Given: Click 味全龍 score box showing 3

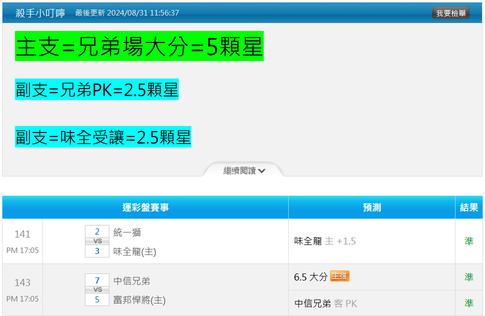Looking at the screenshot, I should click(97, 251).
